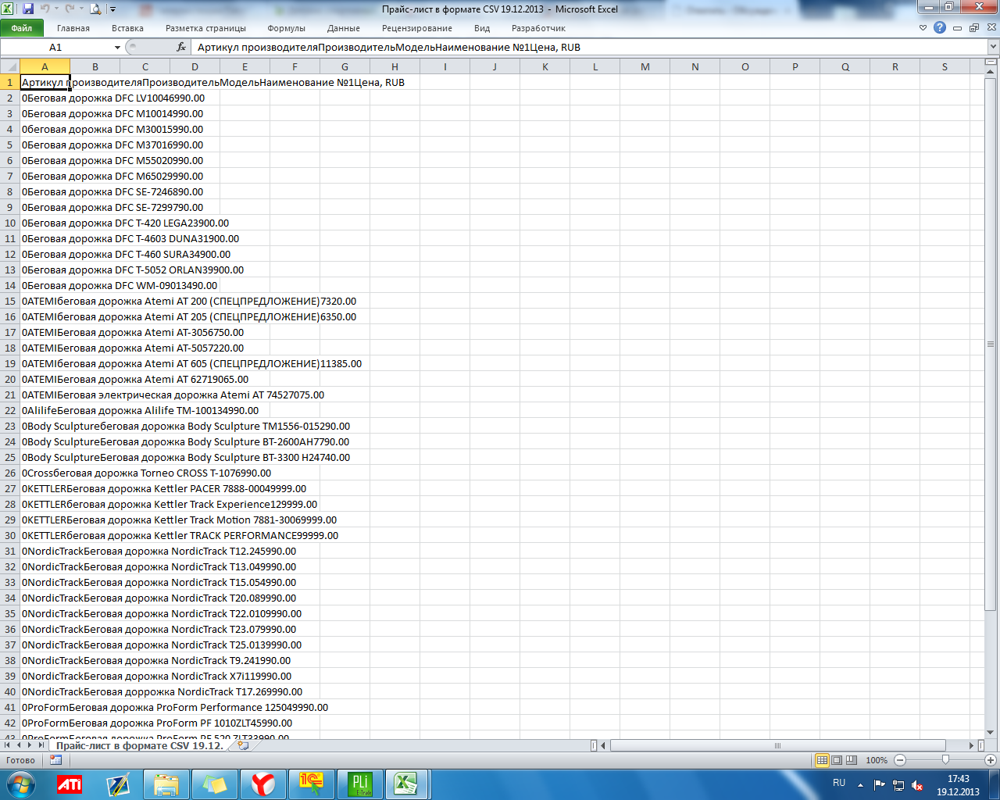This screenshot has height=800, width=1000.
Task: Select the cell with Alilife TM-100134990.00
Action: point(45,410)
